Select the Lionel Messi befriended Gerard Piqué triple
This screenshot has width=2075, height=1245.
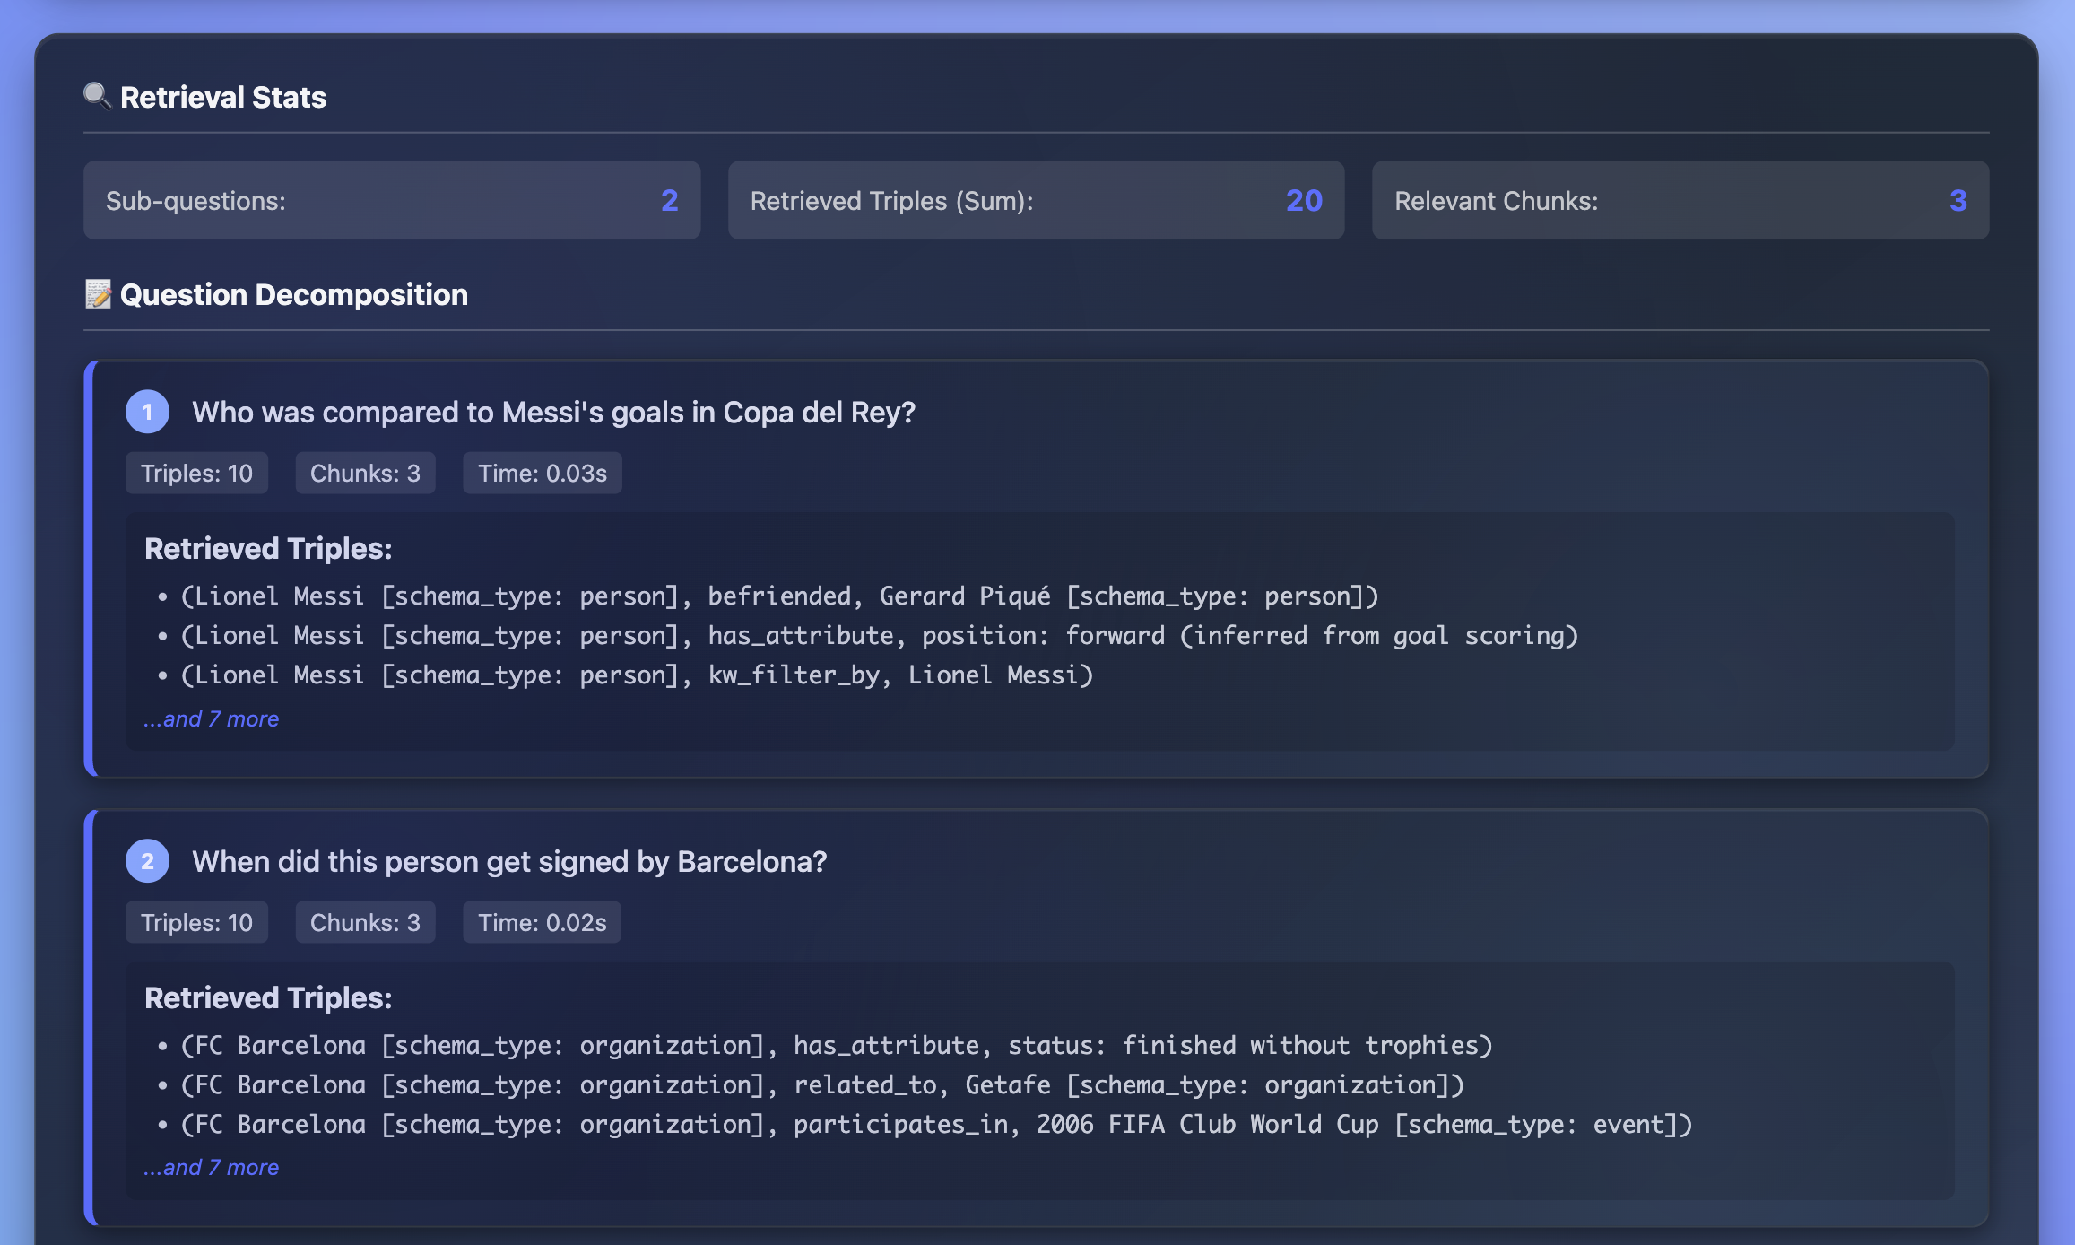click(x=778, y=595)
